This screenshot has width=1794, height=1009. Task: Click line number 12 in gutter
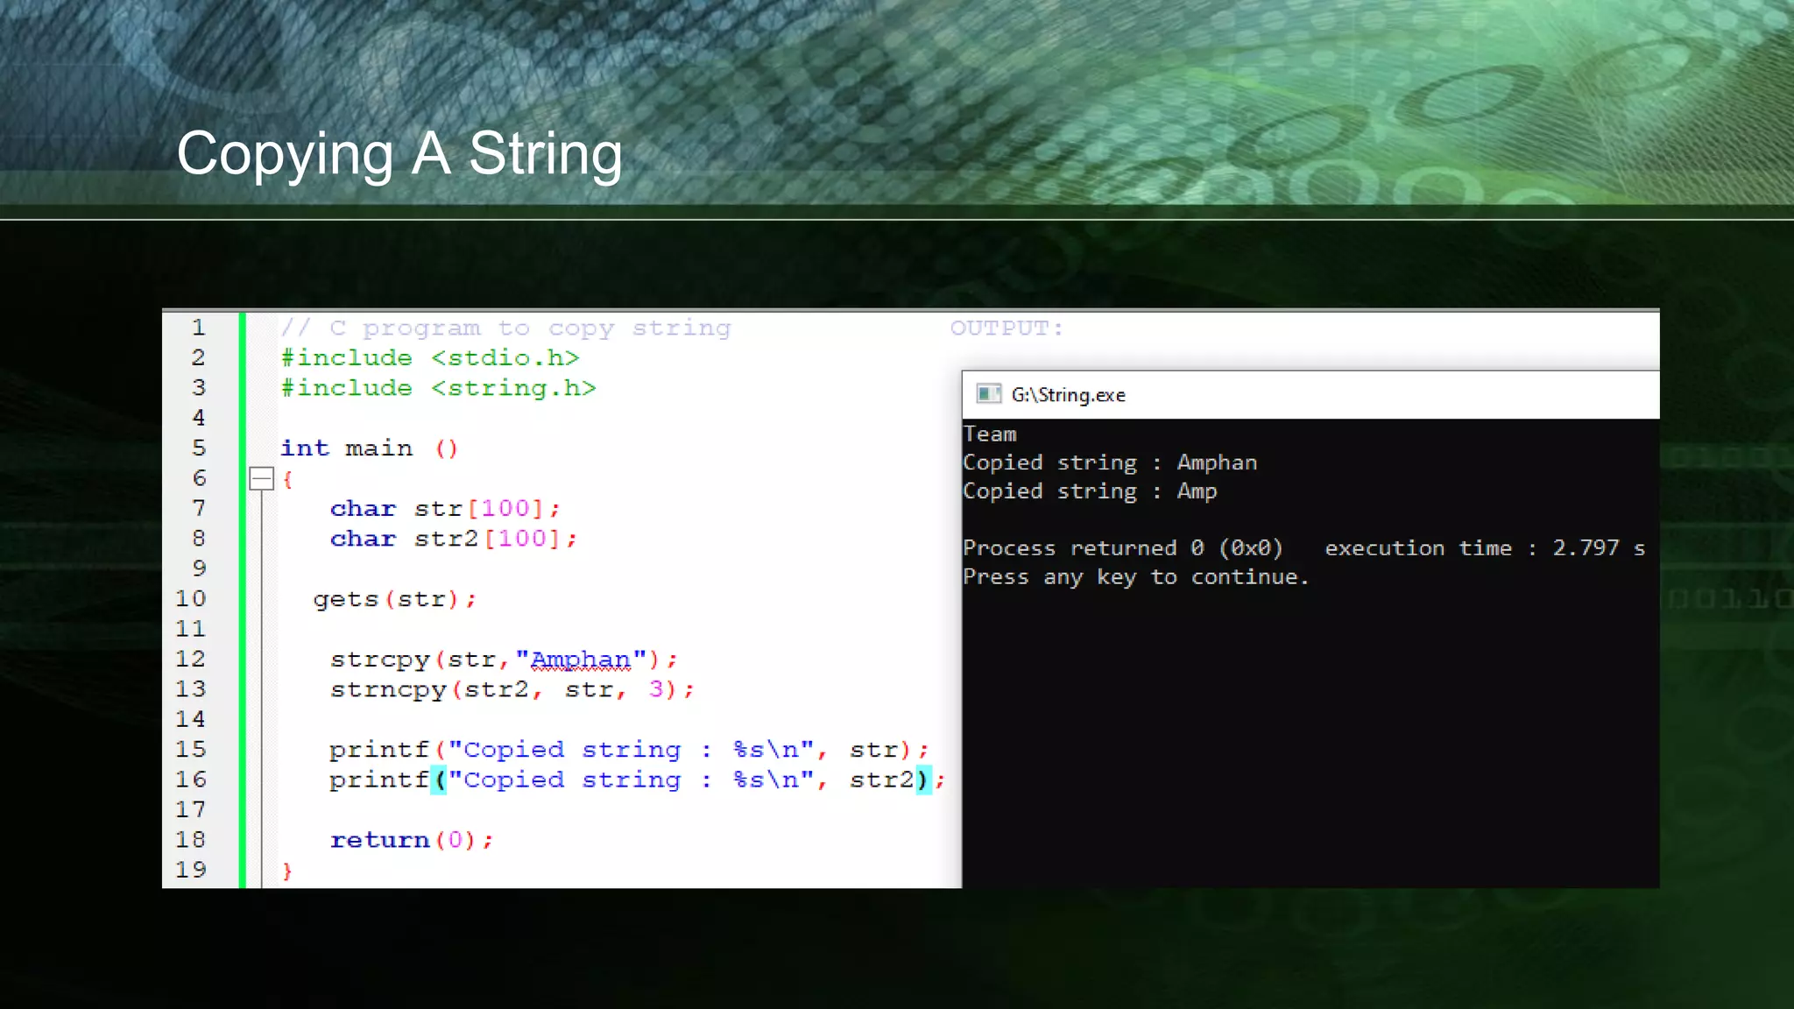coord(190,659)
